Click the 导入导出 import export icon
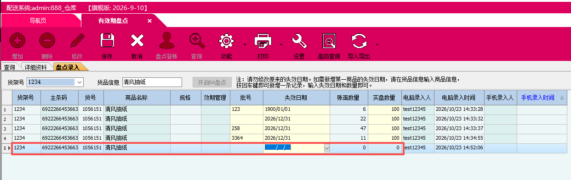571x180 pixels. (359, 41)
